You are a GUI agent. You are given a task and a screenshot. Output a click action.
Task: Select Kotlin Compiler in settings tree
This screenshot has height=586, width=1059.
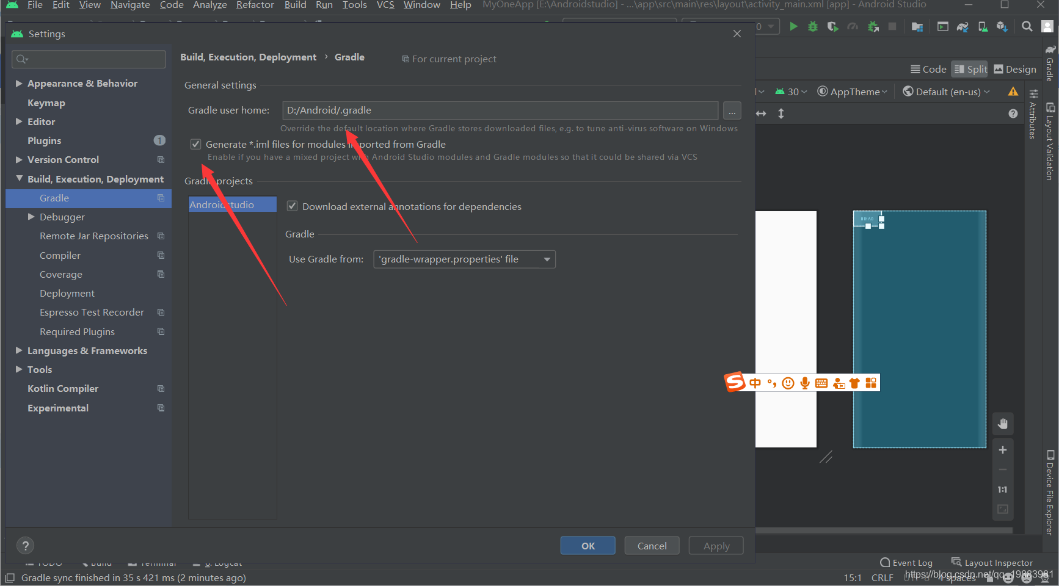63,388
